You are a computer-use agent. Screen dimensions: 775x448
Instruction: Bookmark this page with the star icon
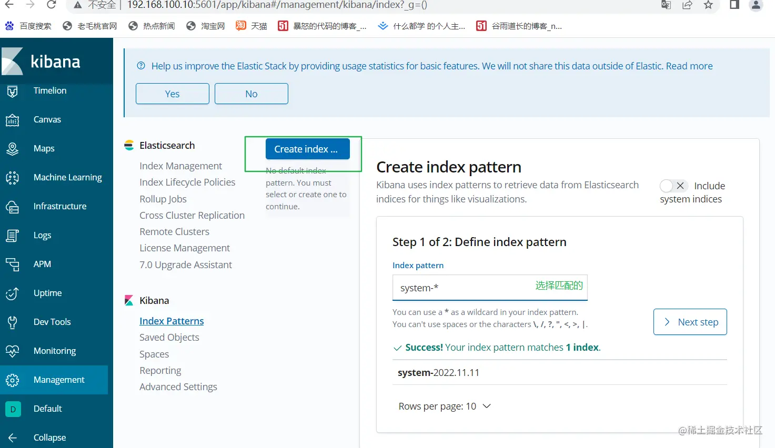tap(708, 5)
